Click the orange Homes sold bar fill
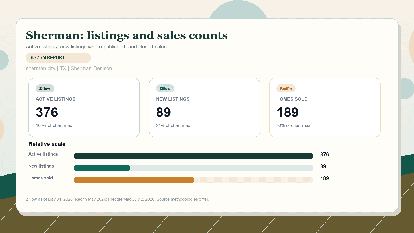The image size is (414, 233). (134, 180)
